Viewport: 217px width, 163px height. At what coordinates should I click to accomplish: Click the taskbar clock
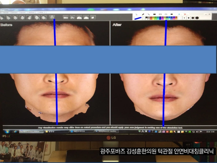(210, 132)
